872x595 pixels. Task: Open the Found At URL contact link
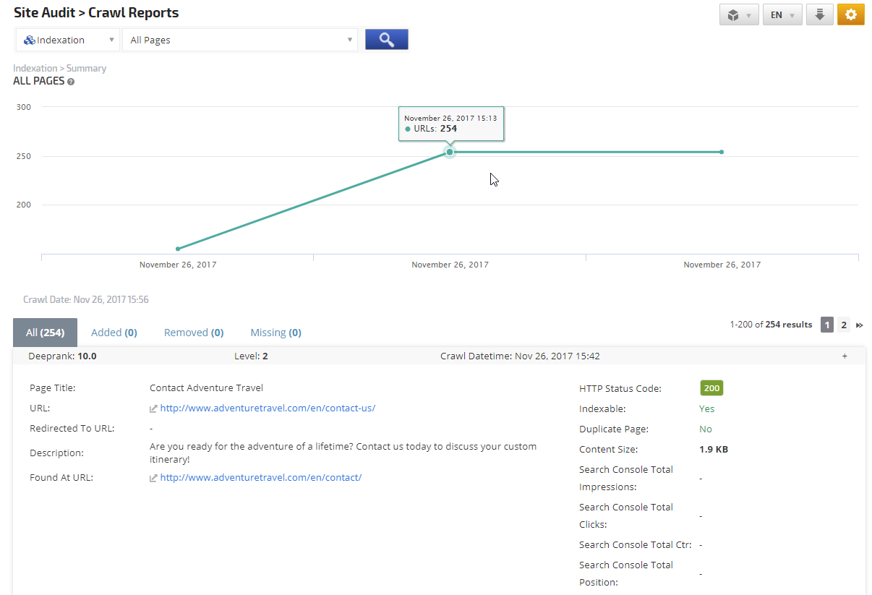[x=260, y=477]
